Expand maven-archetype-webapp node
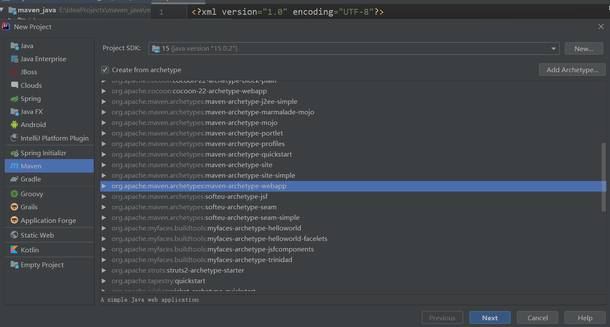This screenshot has width=610, height=327. click(x=104, y=186)
